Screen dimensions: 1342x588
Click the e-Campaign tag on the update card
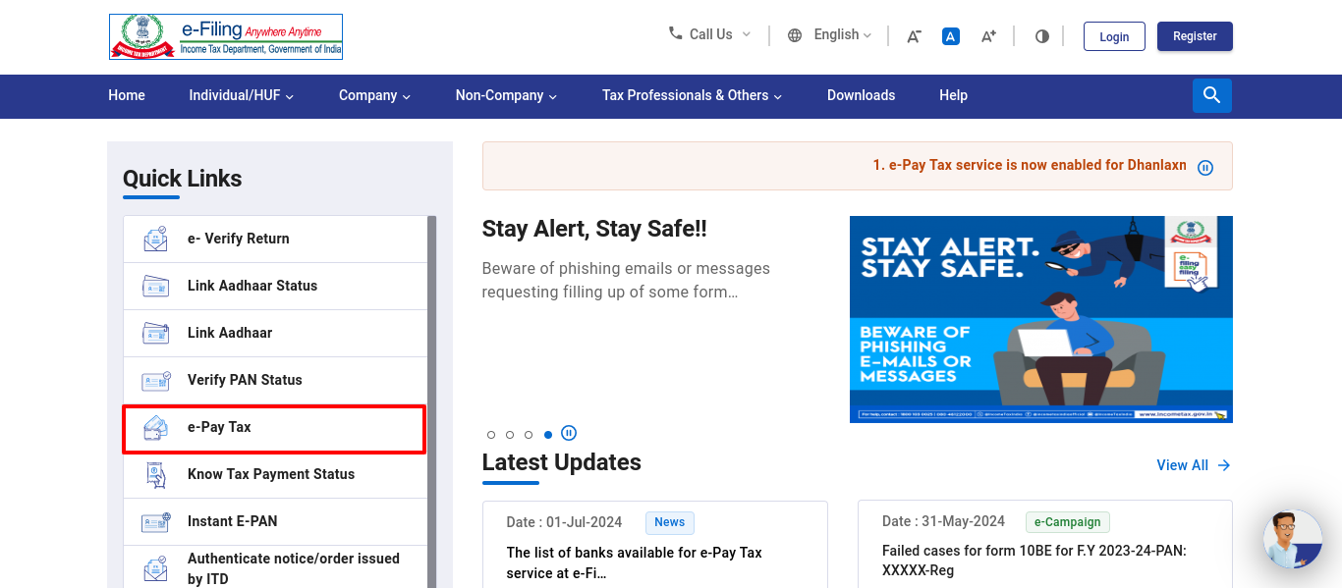click(x=1067, y=522)
